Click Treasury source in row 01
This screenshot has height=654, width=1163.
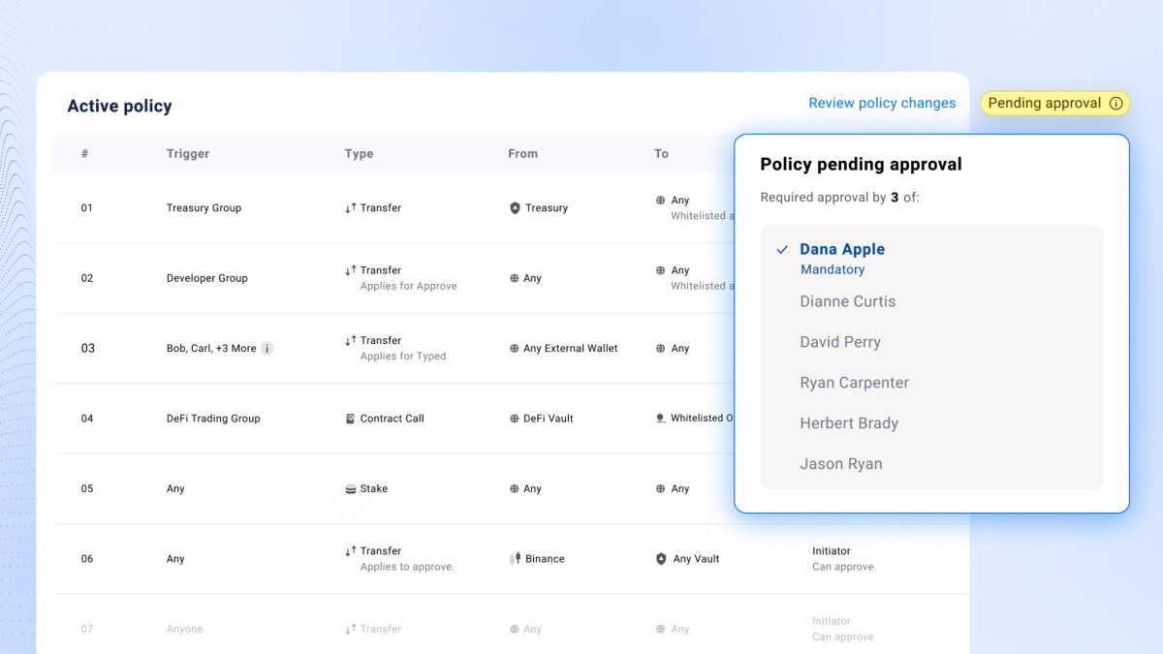tap(547, 207)
